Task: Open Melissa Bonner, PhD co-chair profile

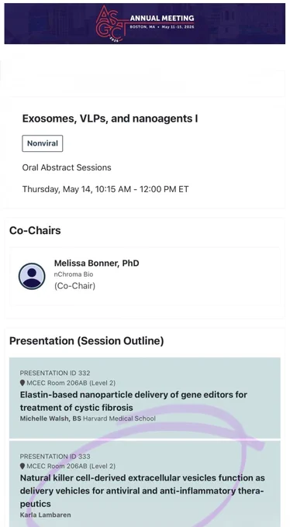Action: (x=145, y=276)
